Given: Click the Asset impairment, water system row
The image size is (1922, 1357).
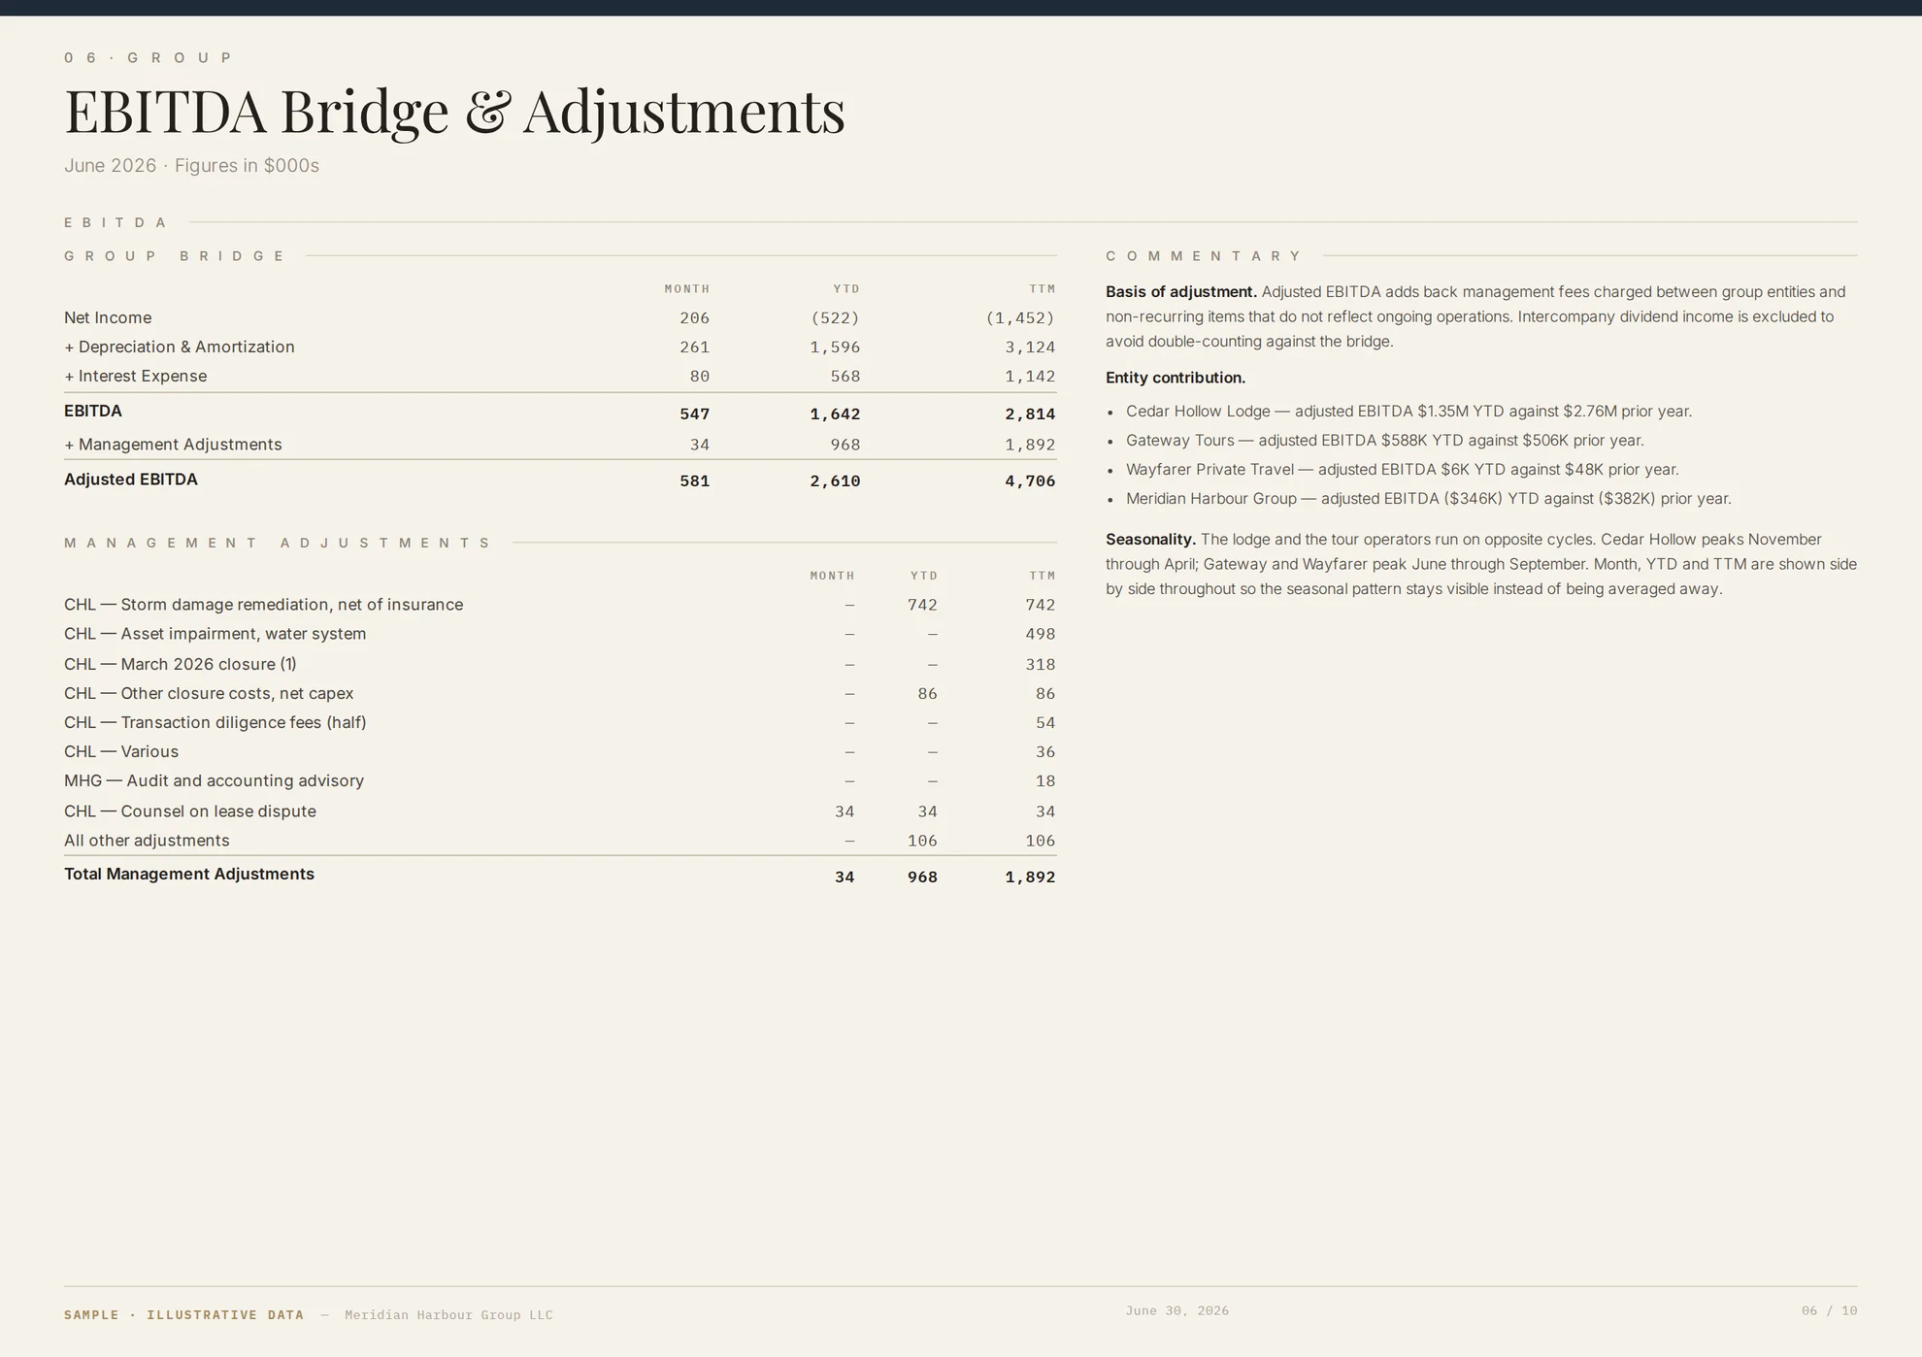Looking at the screenshot, I should click(x=560, y=634).
